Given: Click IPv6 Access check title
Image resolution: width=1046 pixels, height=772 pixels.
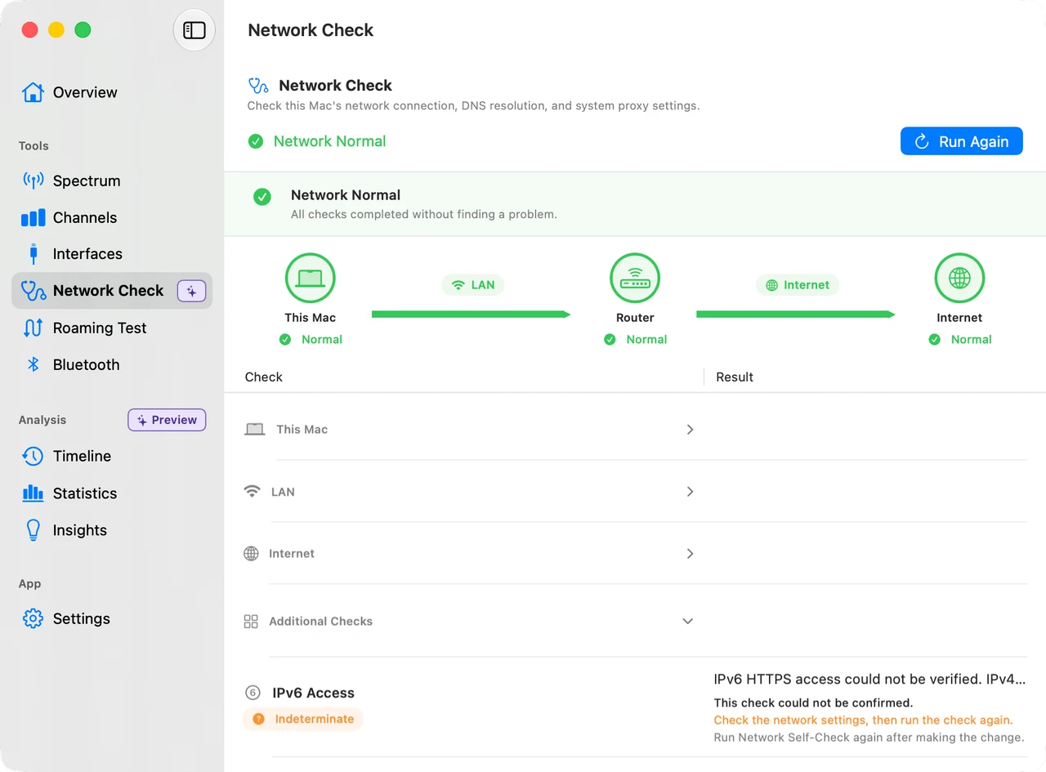Looking at the screenshot, I should [313, 693].
